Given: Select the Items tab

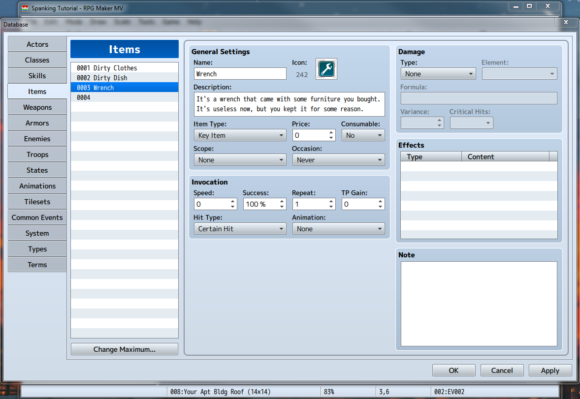Looking at the screenshot, I should [x=37, y=92].
